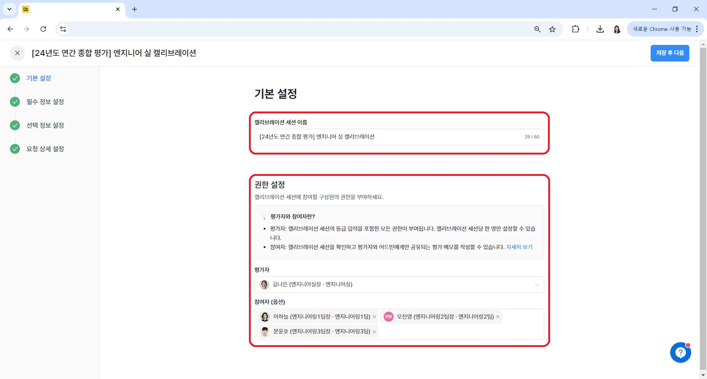Remove participant 이하늘
707x379 pixels.
pos(374,317)
